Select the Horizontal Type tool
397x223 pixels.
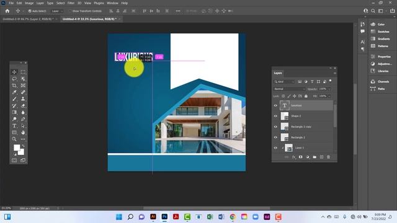tap(14, 126)
